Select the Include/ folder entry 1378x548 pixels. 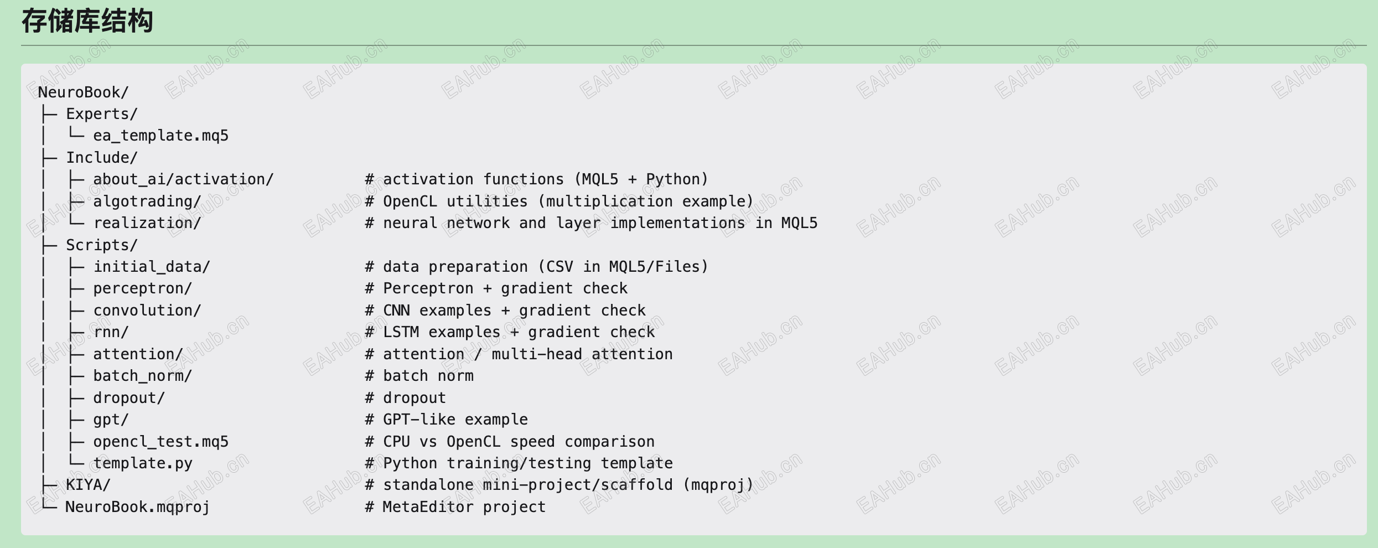coord(101,158)
